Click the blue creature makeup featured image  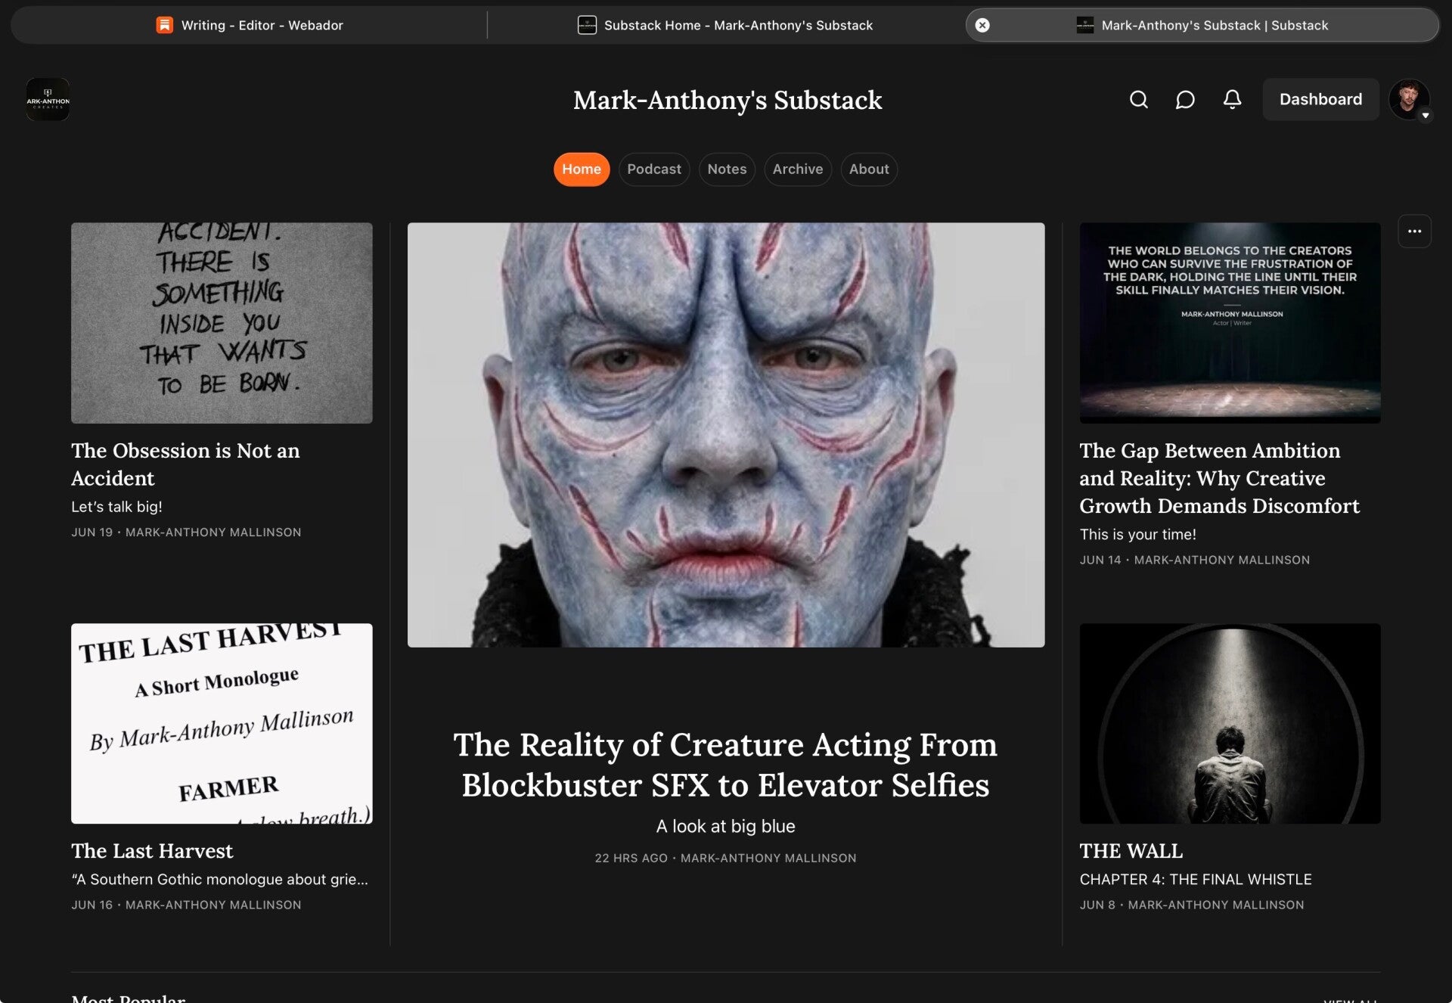pyautogui.click(x=726, y=435)
